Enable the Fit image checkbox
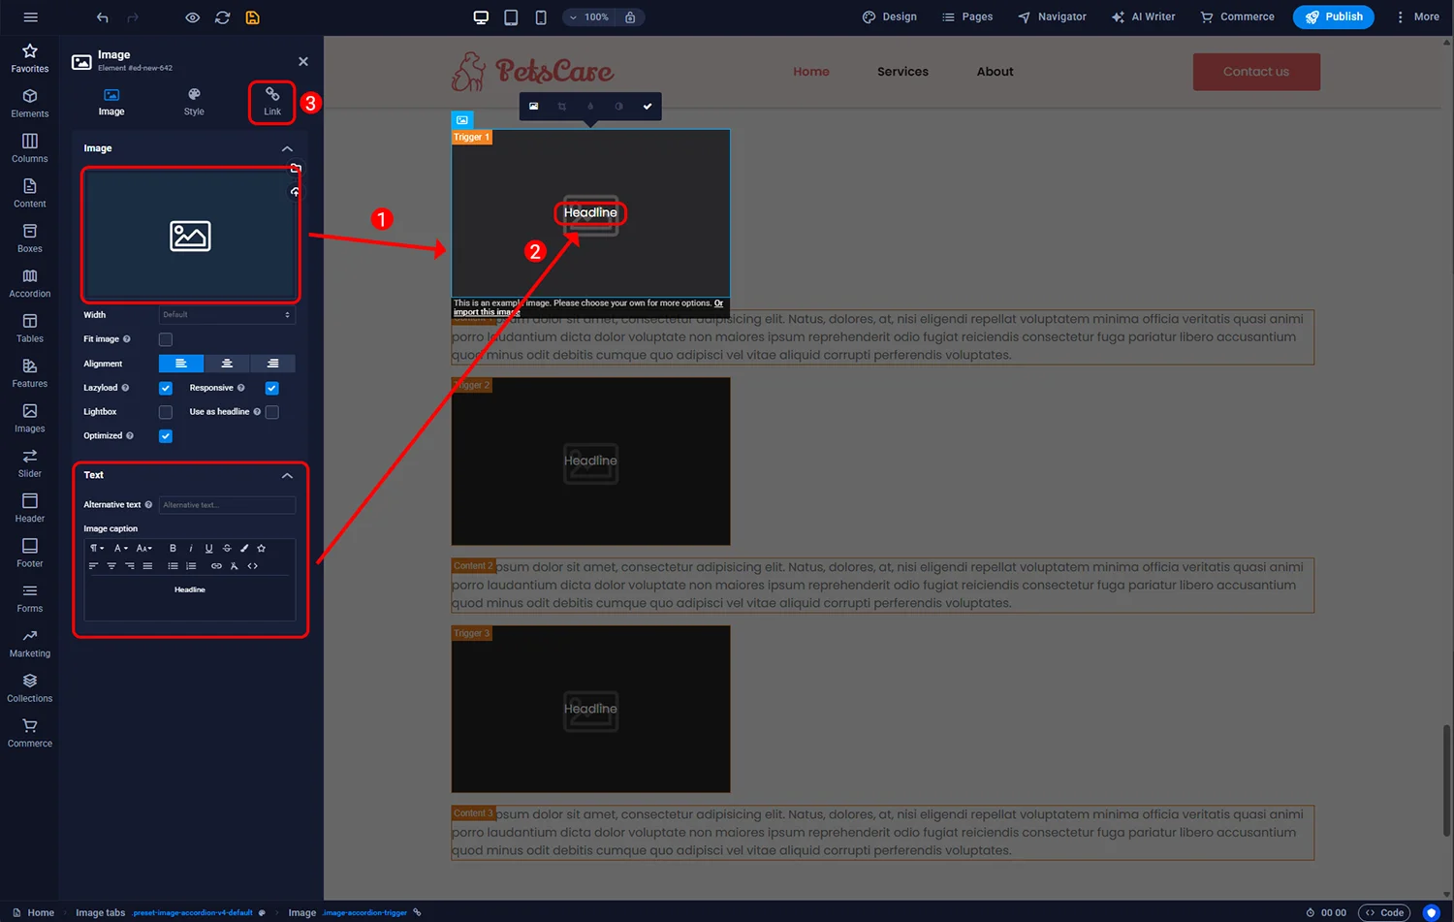1454x922 pixels. coord(166,339)
